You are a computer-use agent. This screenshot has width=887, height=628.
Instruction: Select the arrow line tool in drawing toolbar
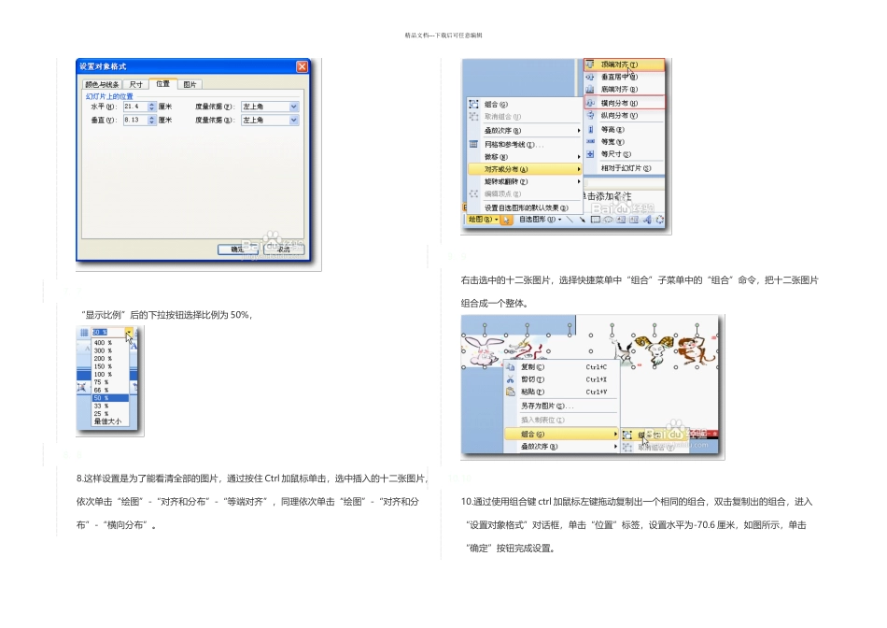click(582, 220)
